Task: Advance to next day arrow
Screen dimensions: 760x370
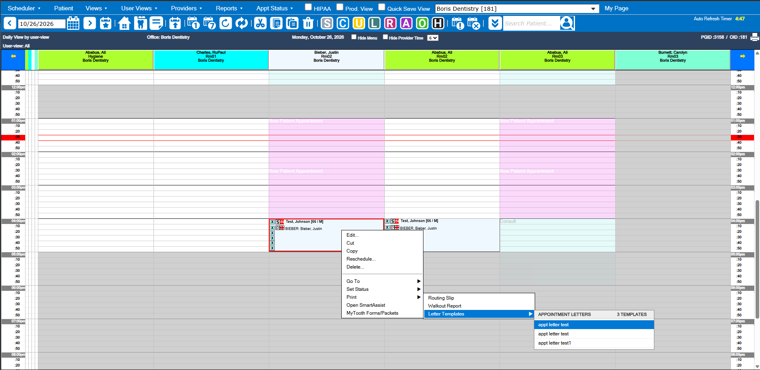Action: point(90,23)
